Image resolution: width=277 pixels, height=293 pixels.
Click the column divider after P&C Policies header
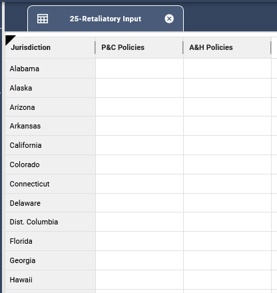pyautogui.click(x=183, y=47)
